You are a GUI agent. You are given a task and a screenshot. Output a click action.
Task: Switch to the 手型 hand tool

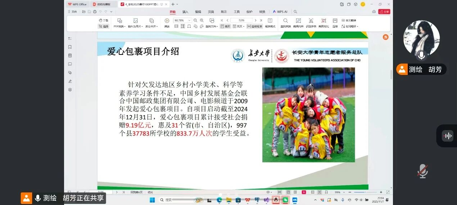tap(103, 20)
